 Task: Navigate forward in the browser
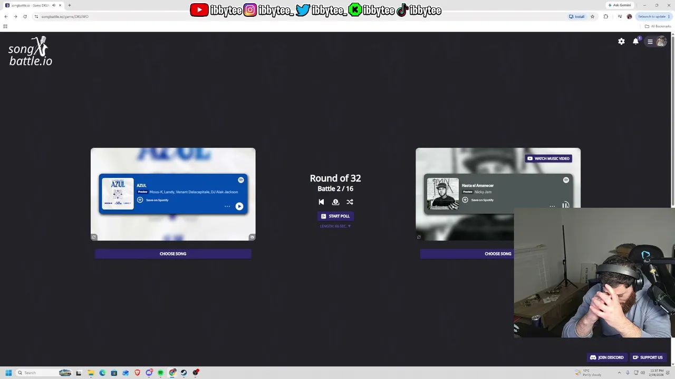pyautogui.click(x=15, y=16)
